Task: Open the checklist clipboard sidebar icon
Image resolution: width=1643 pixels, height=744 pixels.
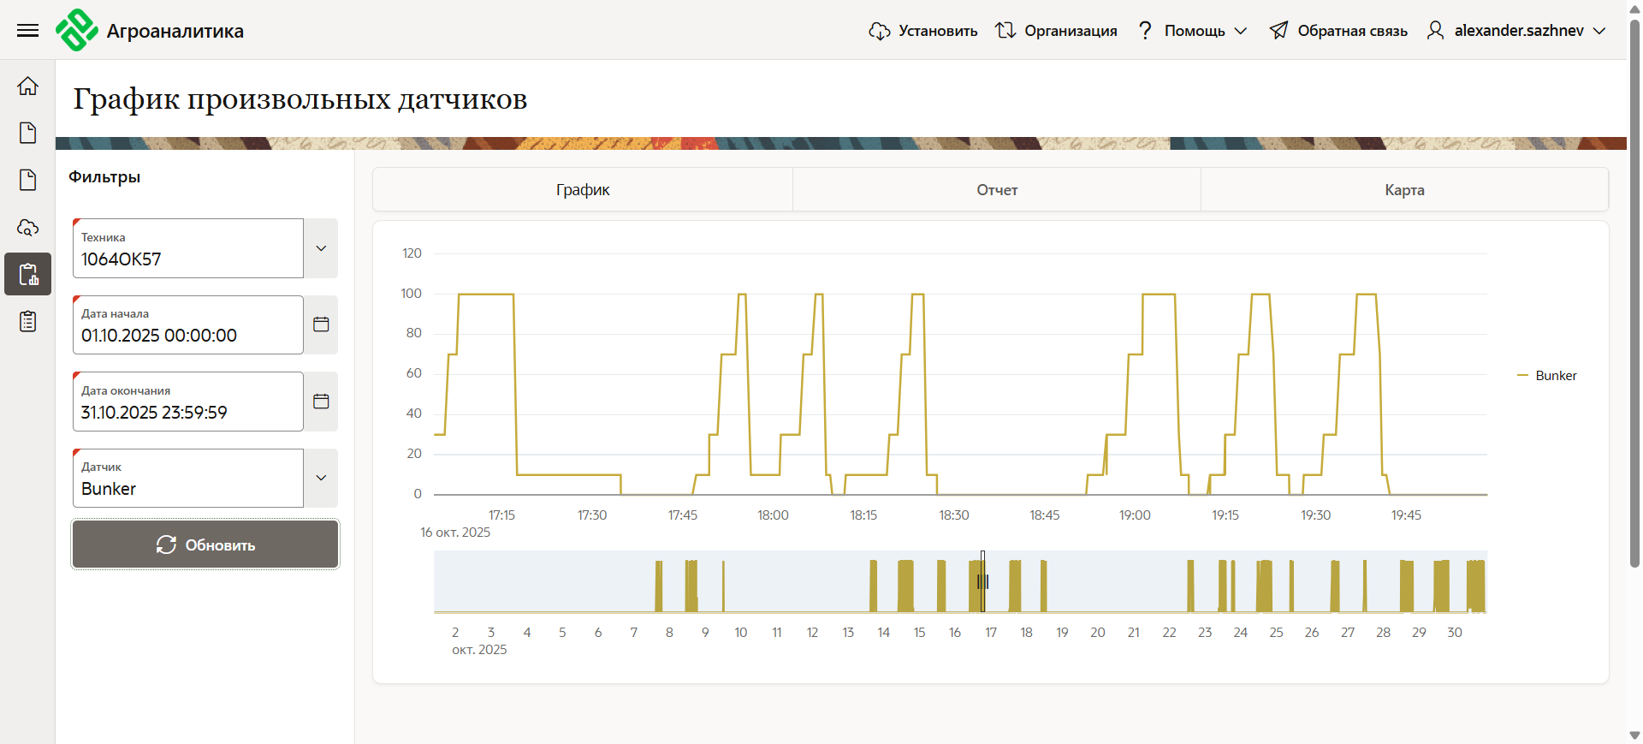Action: [x=27, y=322]
